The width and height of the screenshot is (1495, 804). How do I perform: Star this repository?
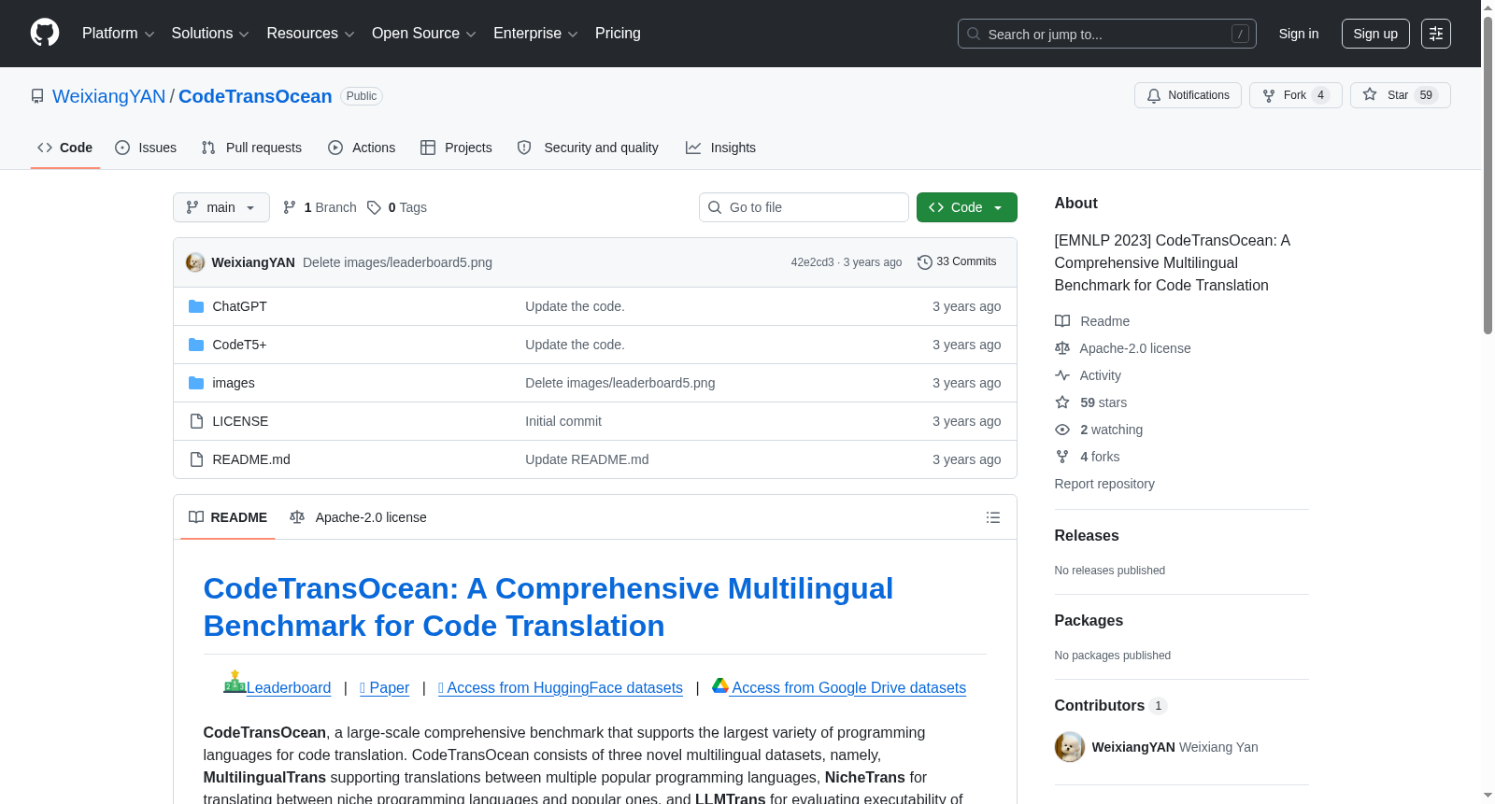[1400, 95]
